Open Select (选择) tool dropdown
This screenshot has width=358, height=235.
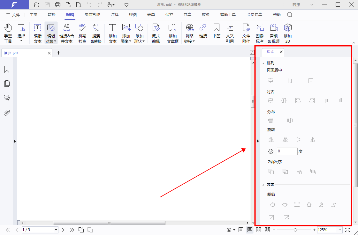click(x=21, y=40)
